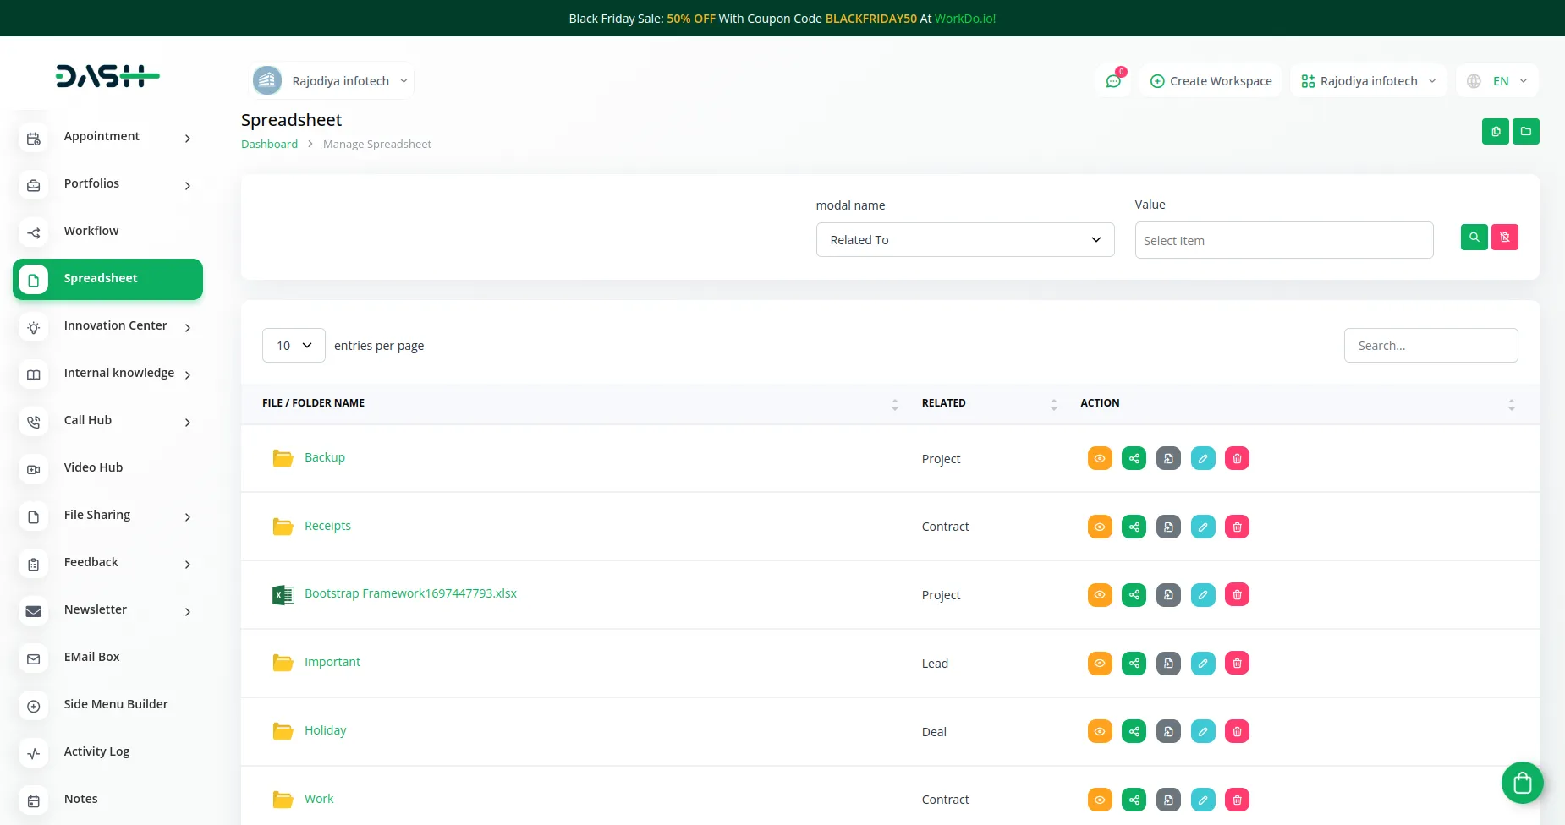View the Receipts folder with eye icon
This screenshot has height=825, width=1565.
click(x=1100, y=527)
